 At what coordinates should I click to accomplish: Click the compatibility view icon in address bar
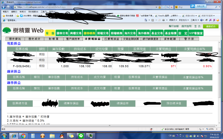(x=164, y=7)
